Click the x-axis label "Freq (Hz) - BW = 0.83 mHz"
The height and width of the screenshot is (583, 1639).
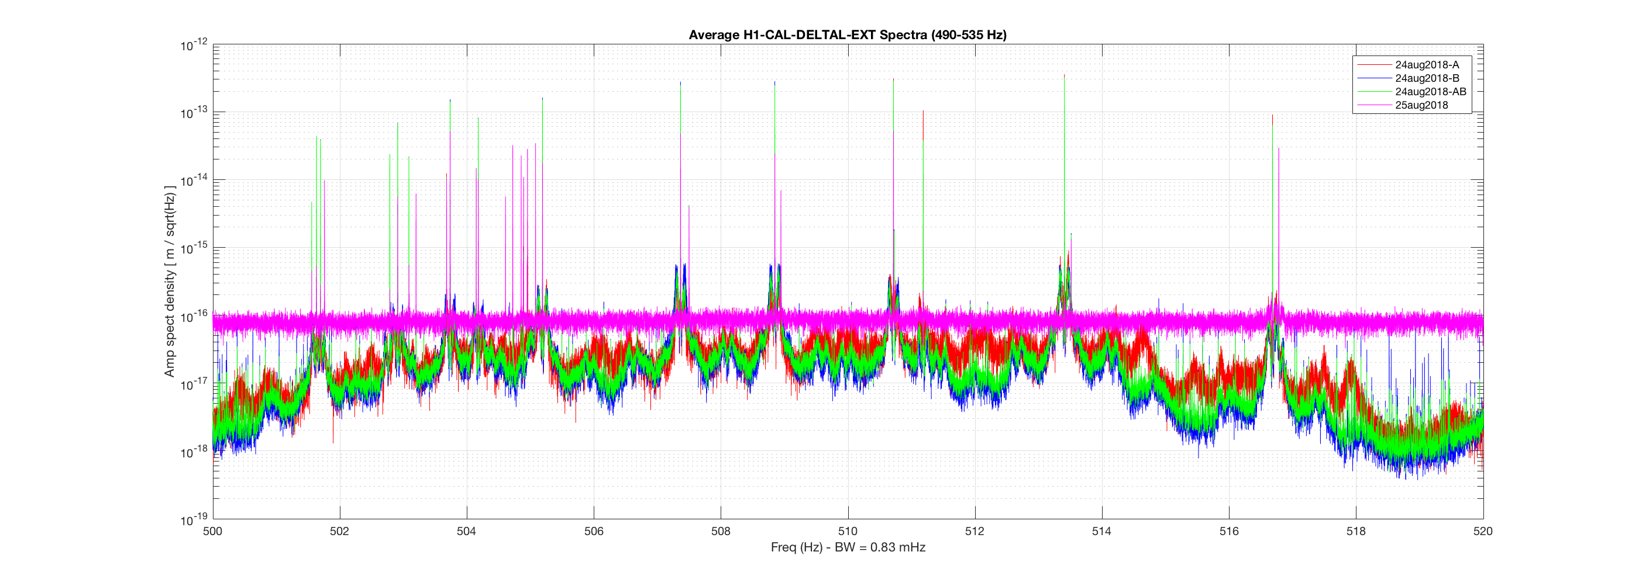[x=848, y=547]
